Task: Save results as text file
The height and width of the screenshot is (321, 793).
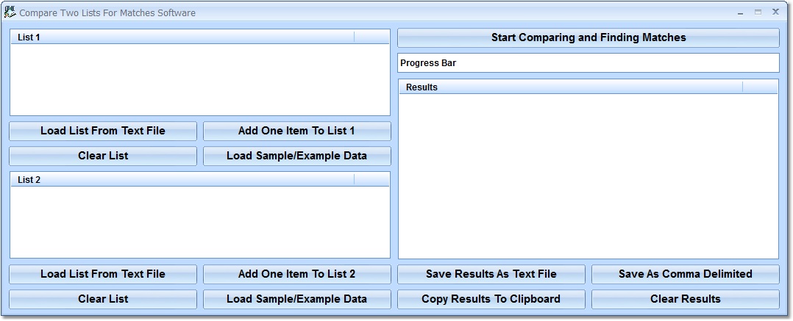Action: [x=491, y=274]
